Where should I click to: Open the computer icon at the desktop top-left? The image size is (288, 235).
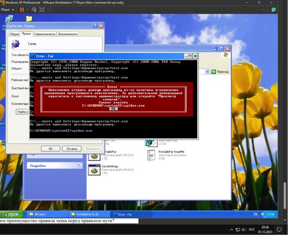[x=9, y=19]
